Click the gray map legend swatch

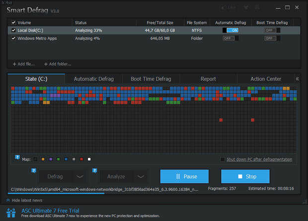(74, 159)
